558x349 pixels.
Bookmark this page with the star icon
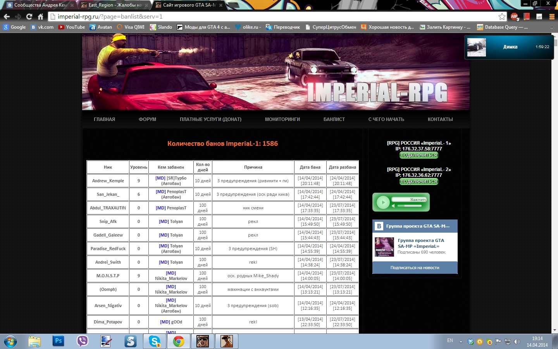point(502,16)
